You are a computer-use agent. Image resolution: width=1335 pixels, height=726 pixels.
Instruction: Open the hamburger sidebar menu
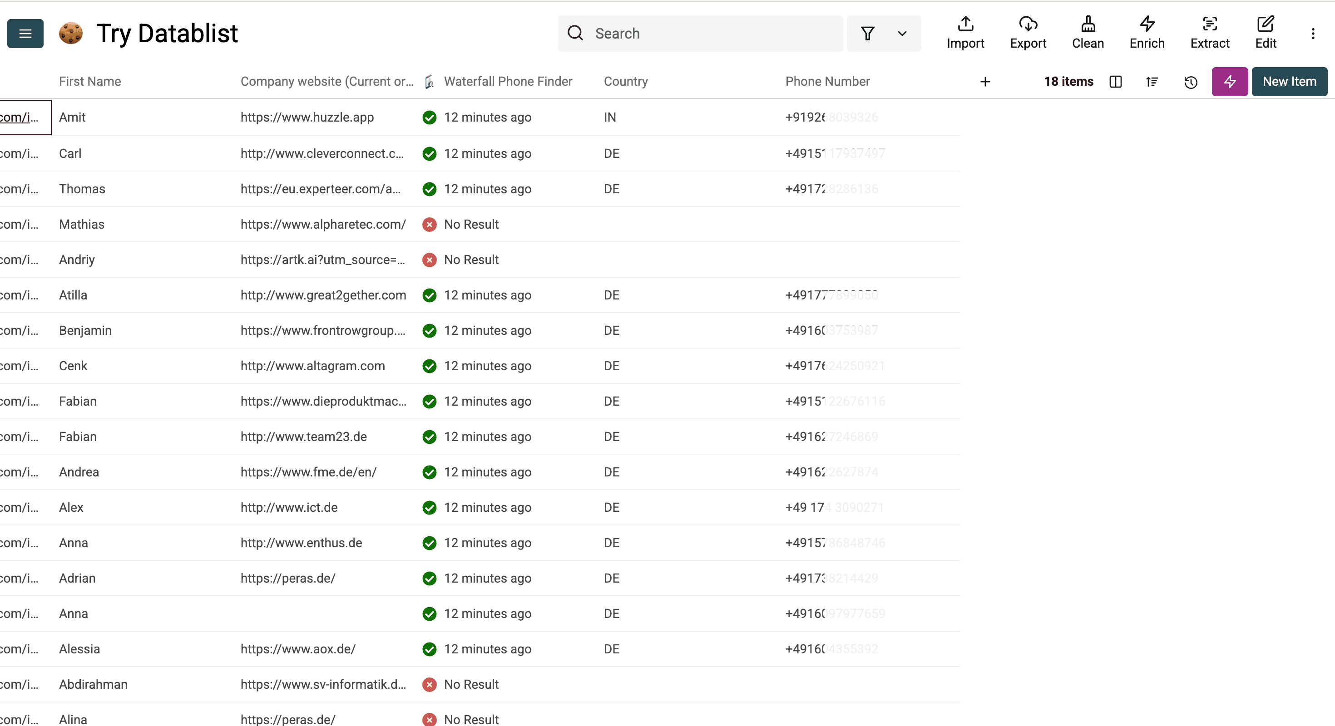pos(25,34)
